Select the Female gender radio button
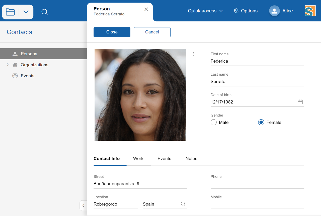Screen dimensions: 321x216 pos(261,122)
